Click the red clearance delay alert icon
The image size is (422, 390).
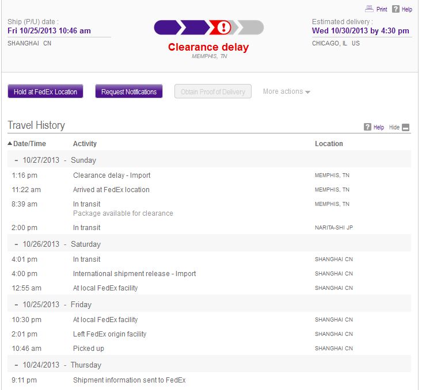223,27
